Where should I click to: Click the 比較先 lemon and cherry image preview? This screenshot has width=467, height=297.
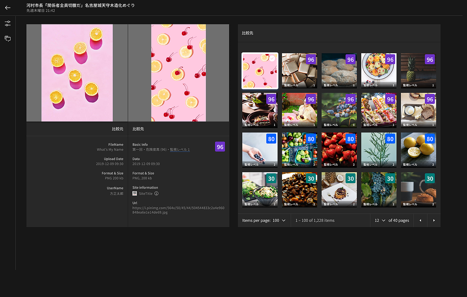[179, 73]
